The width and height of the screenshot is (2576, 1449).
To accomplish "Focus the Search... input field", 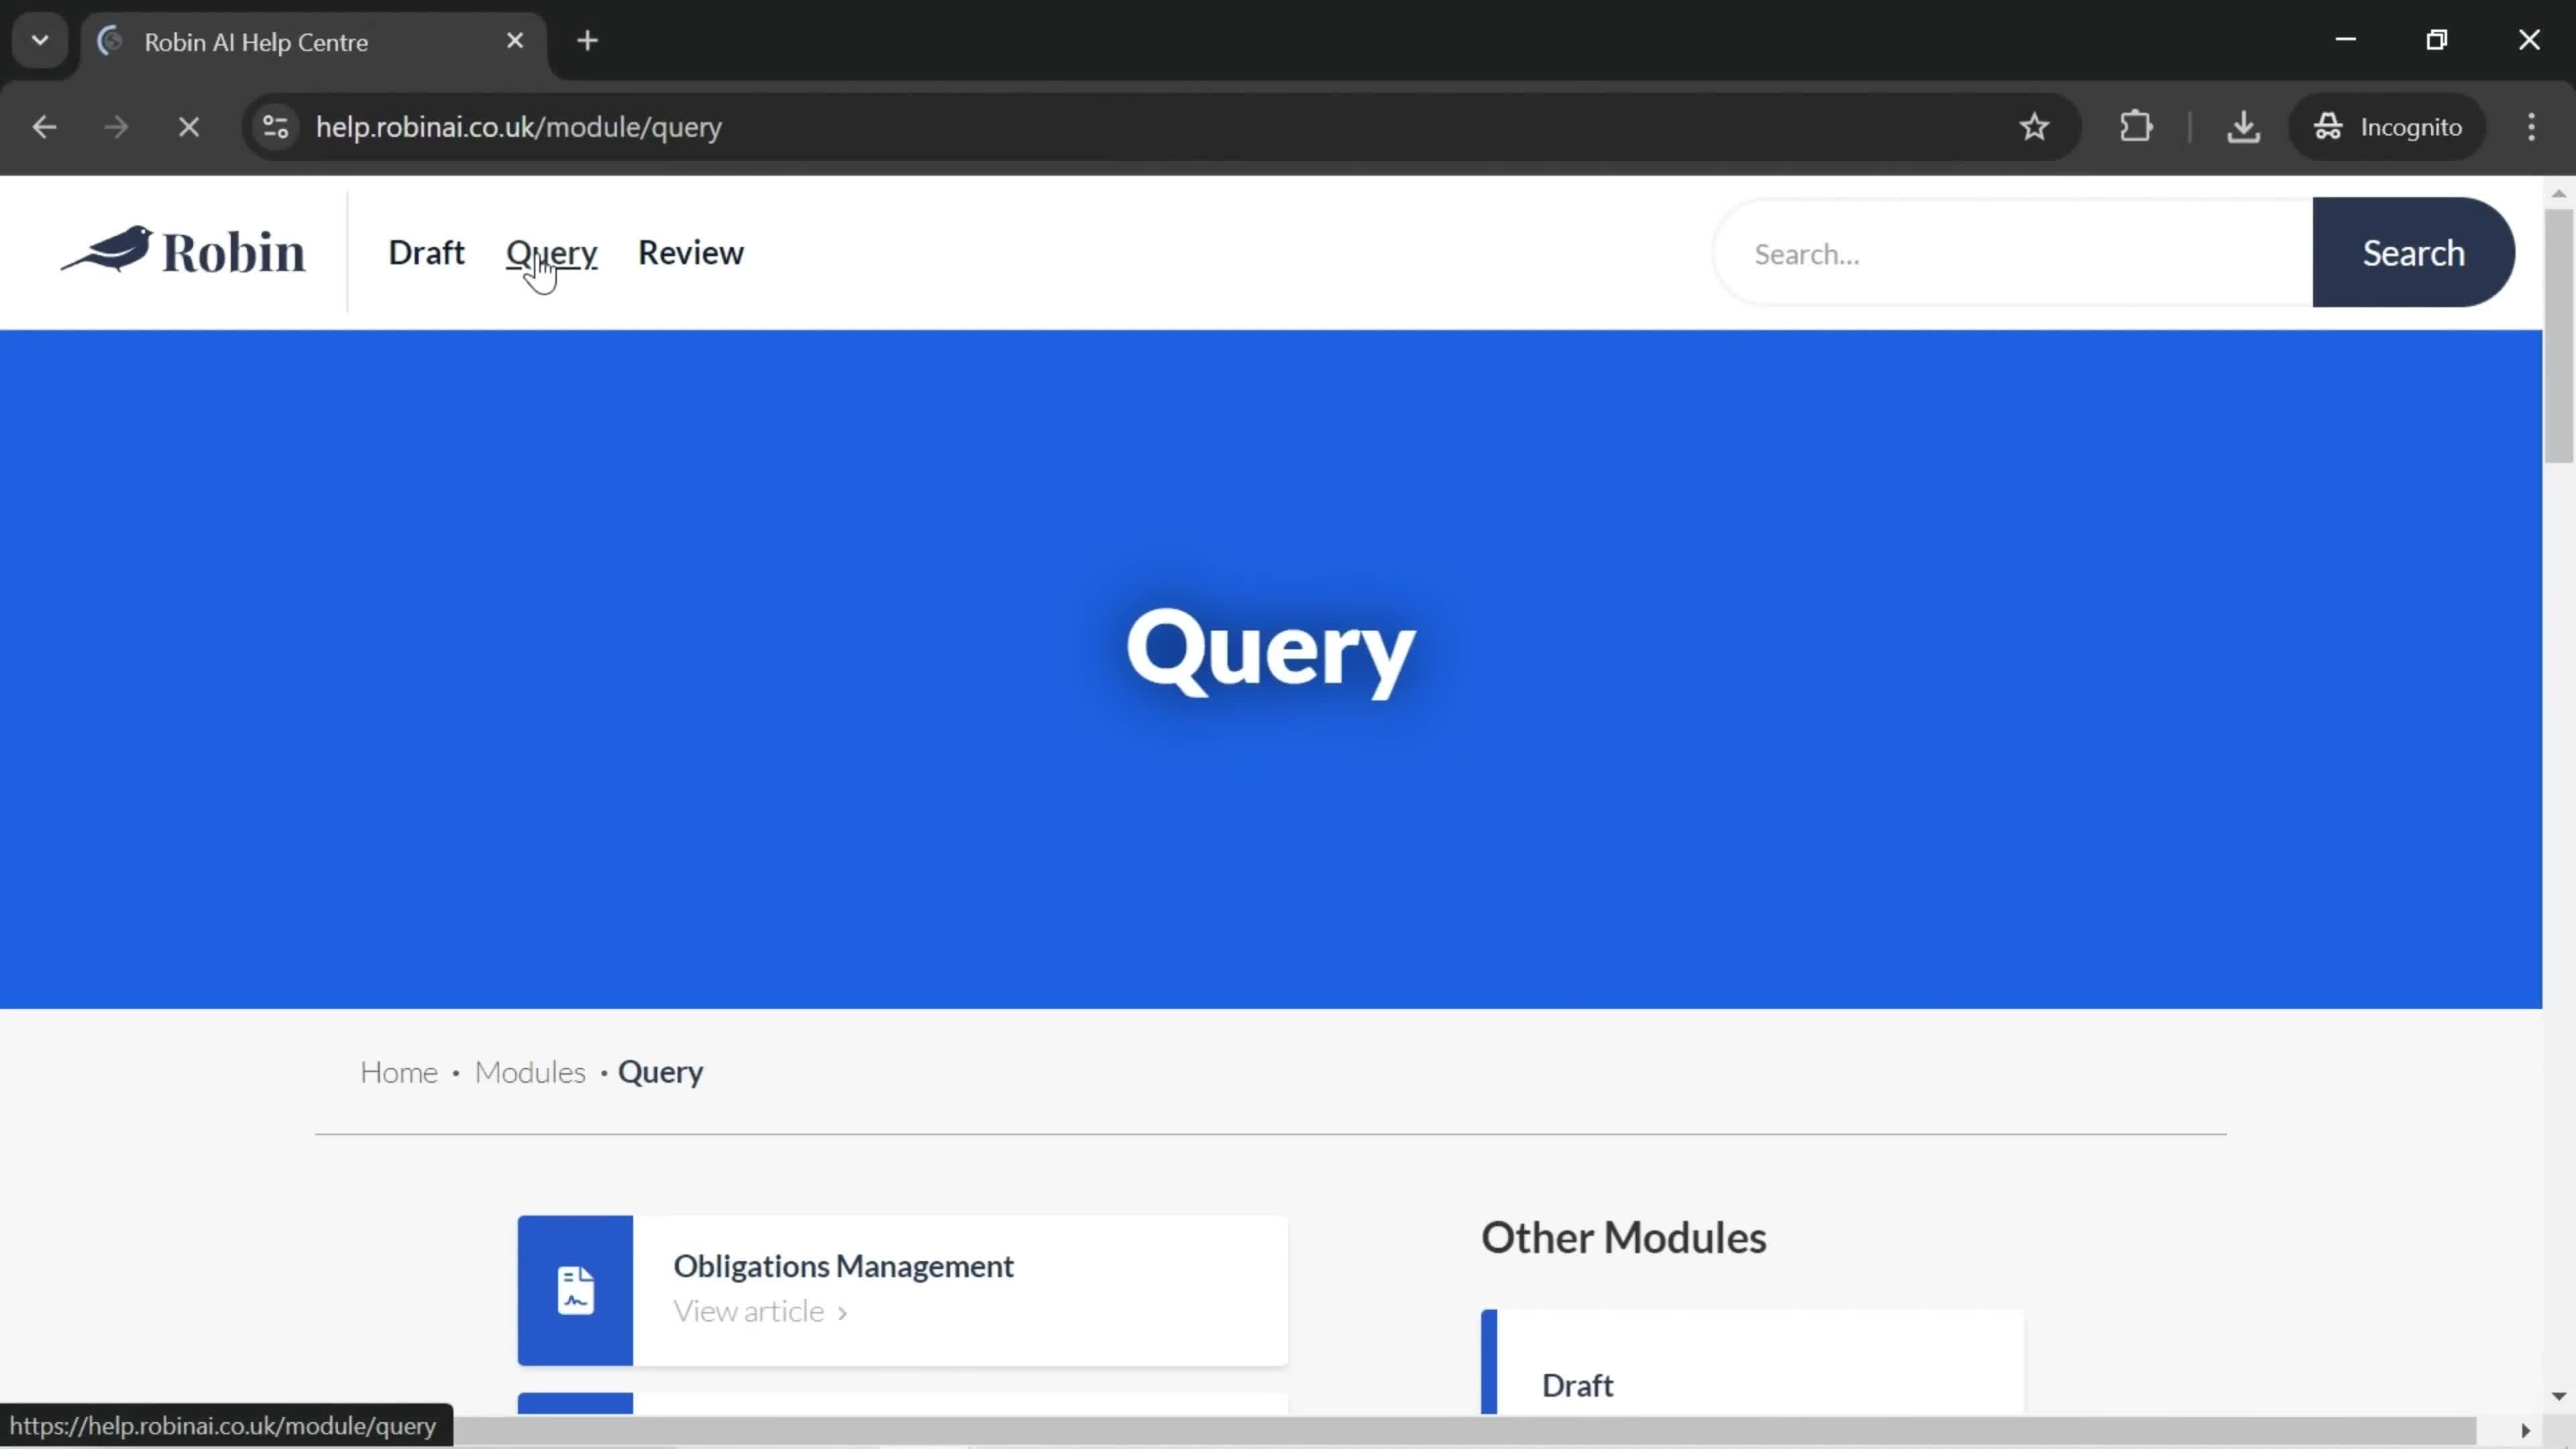I will pyautogui.click(x=2014, y=254).
